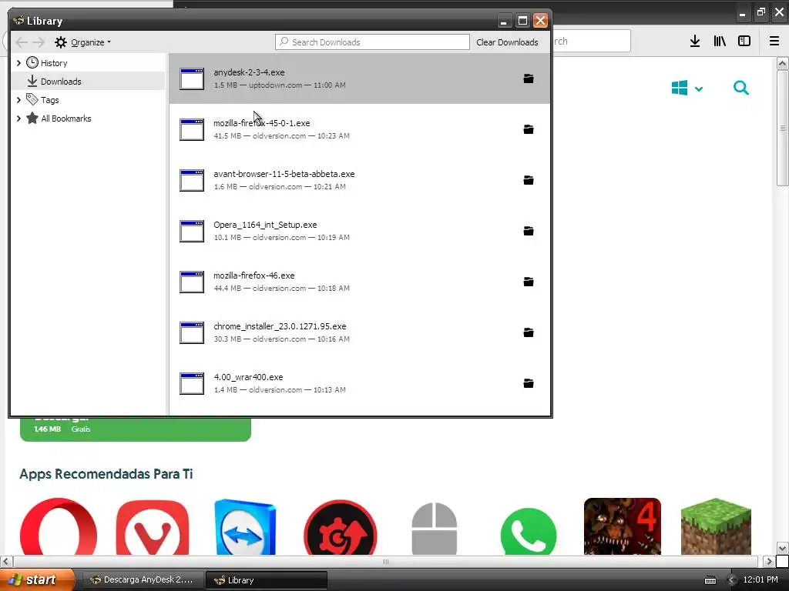Click the avant-browser file icon
Screen dimensions: 789x591
tap(192, 180)
